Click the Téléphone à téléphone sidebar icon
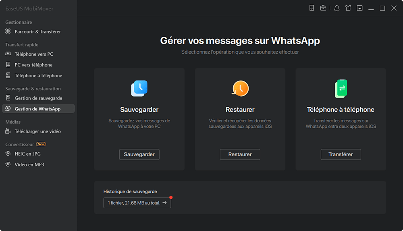 (x=8, y=75)
